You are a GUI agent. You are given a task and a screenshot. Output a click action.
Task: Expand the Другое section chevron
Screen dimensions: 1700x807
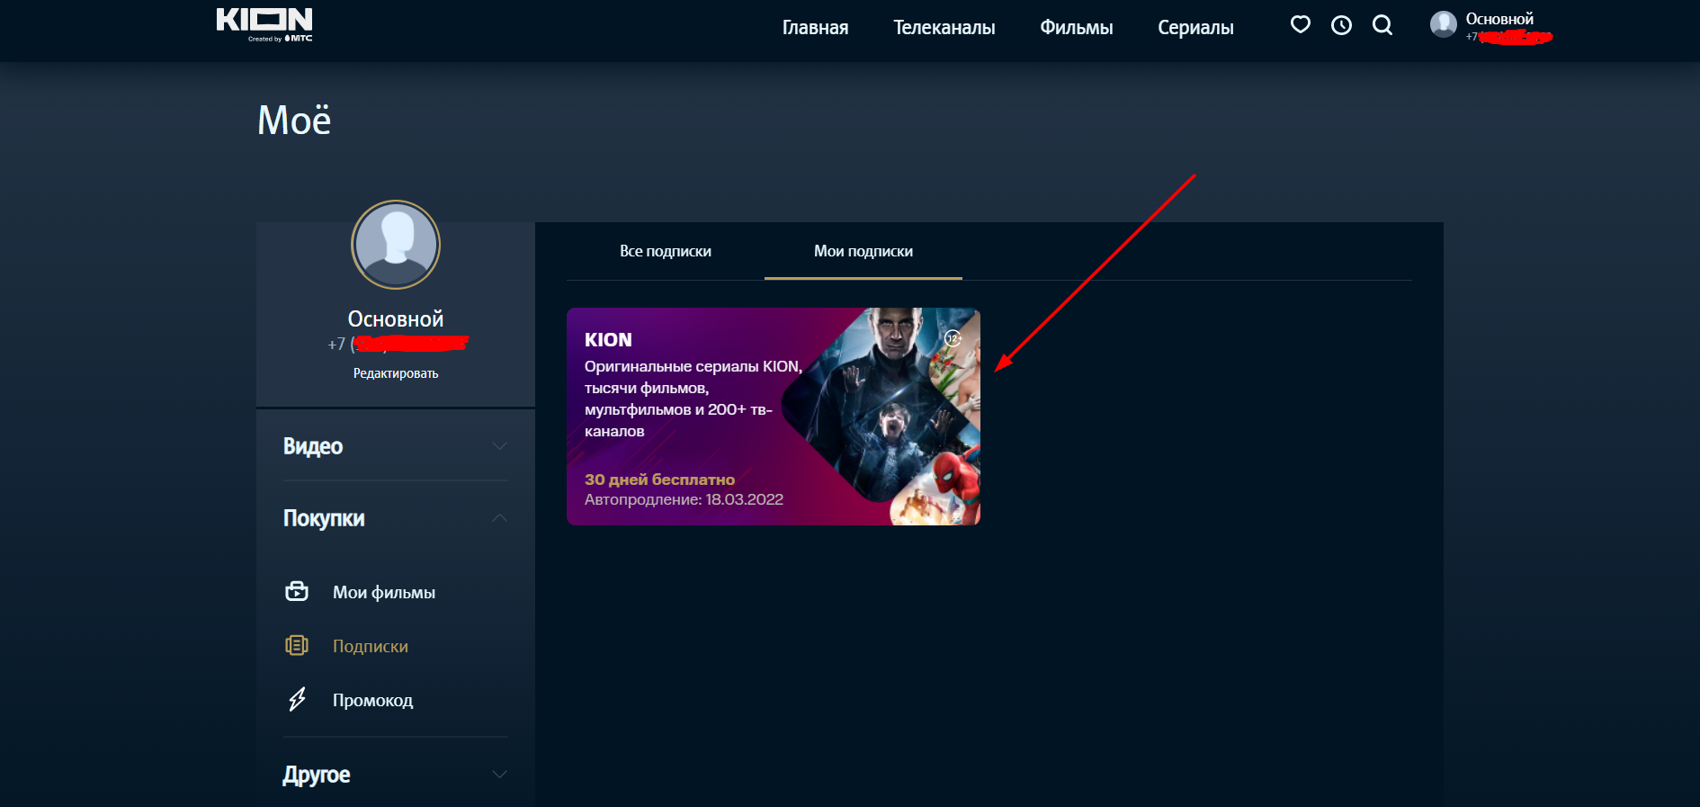tap(499, 775)
